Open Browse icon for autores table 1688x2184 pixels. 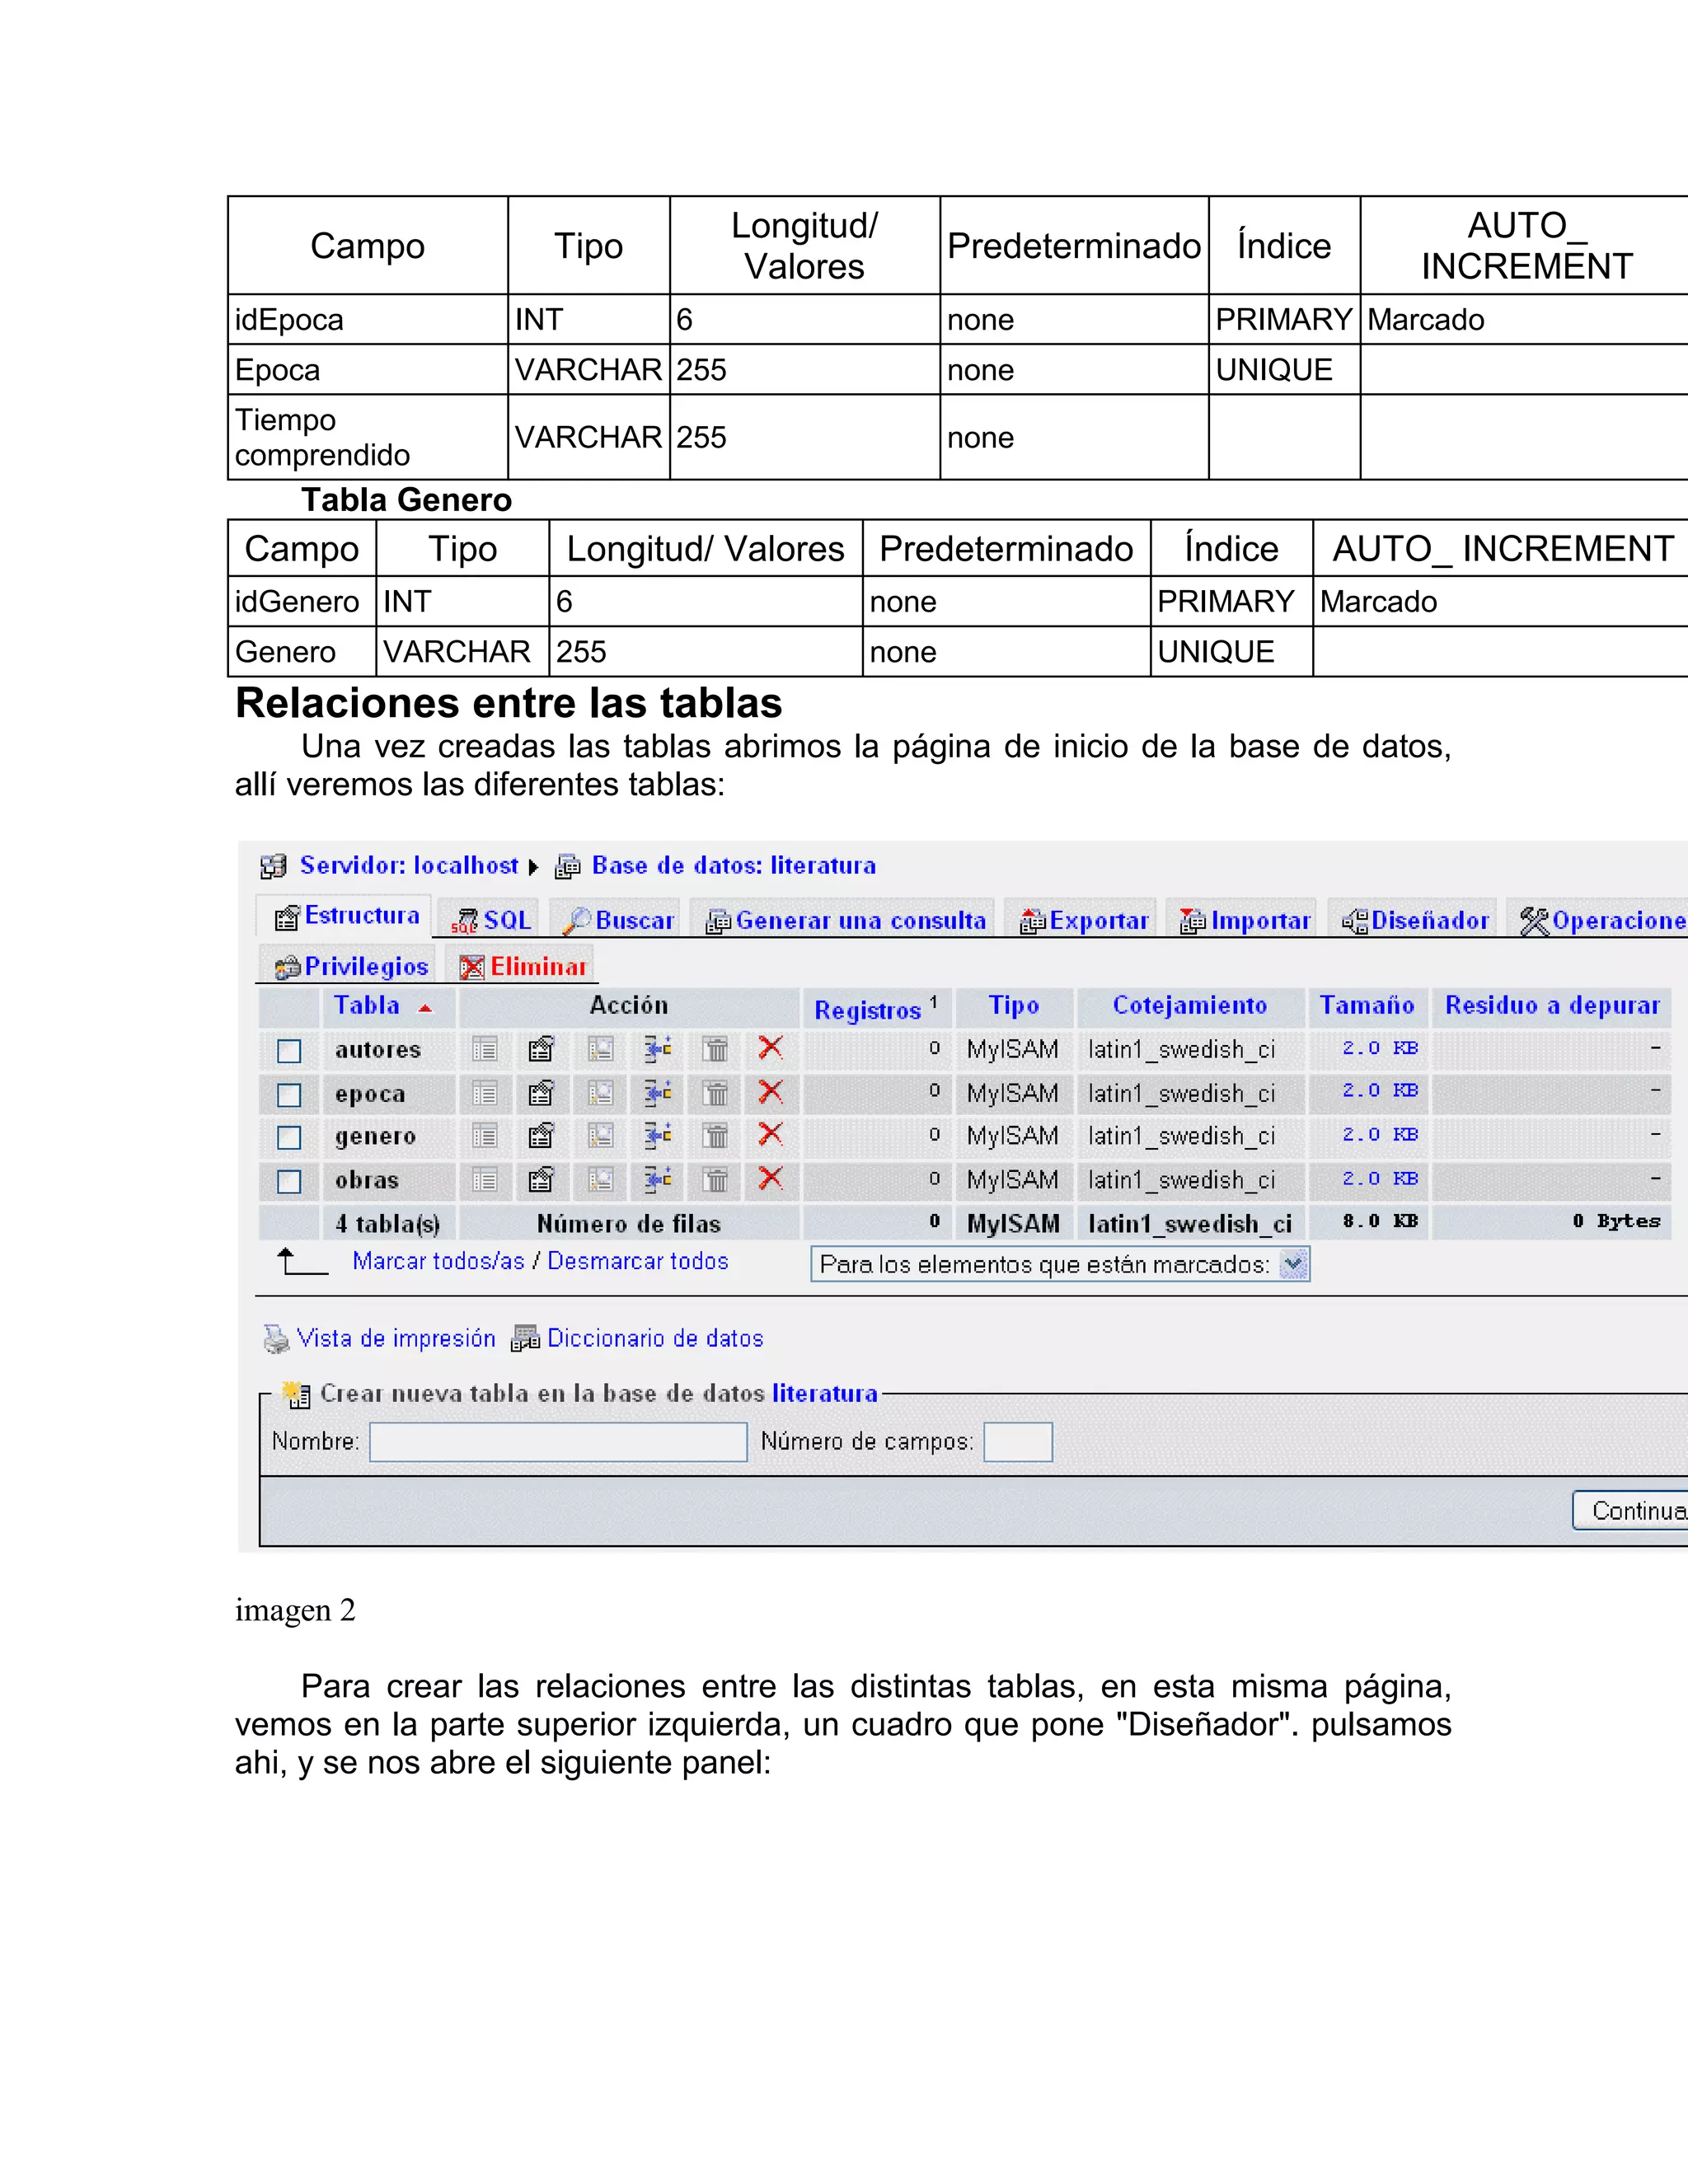(x=485, y=1049)
